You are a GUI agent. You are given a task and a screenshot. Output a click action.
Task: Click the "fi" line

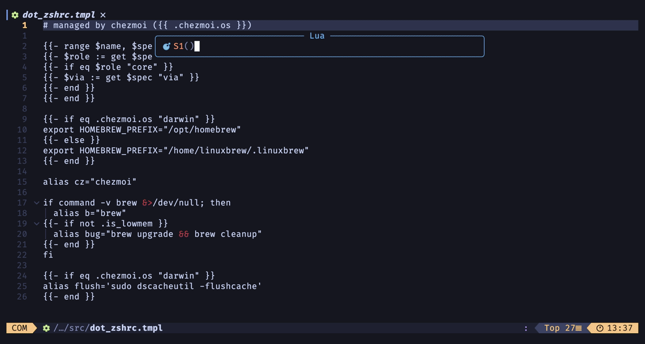point(48,255)
